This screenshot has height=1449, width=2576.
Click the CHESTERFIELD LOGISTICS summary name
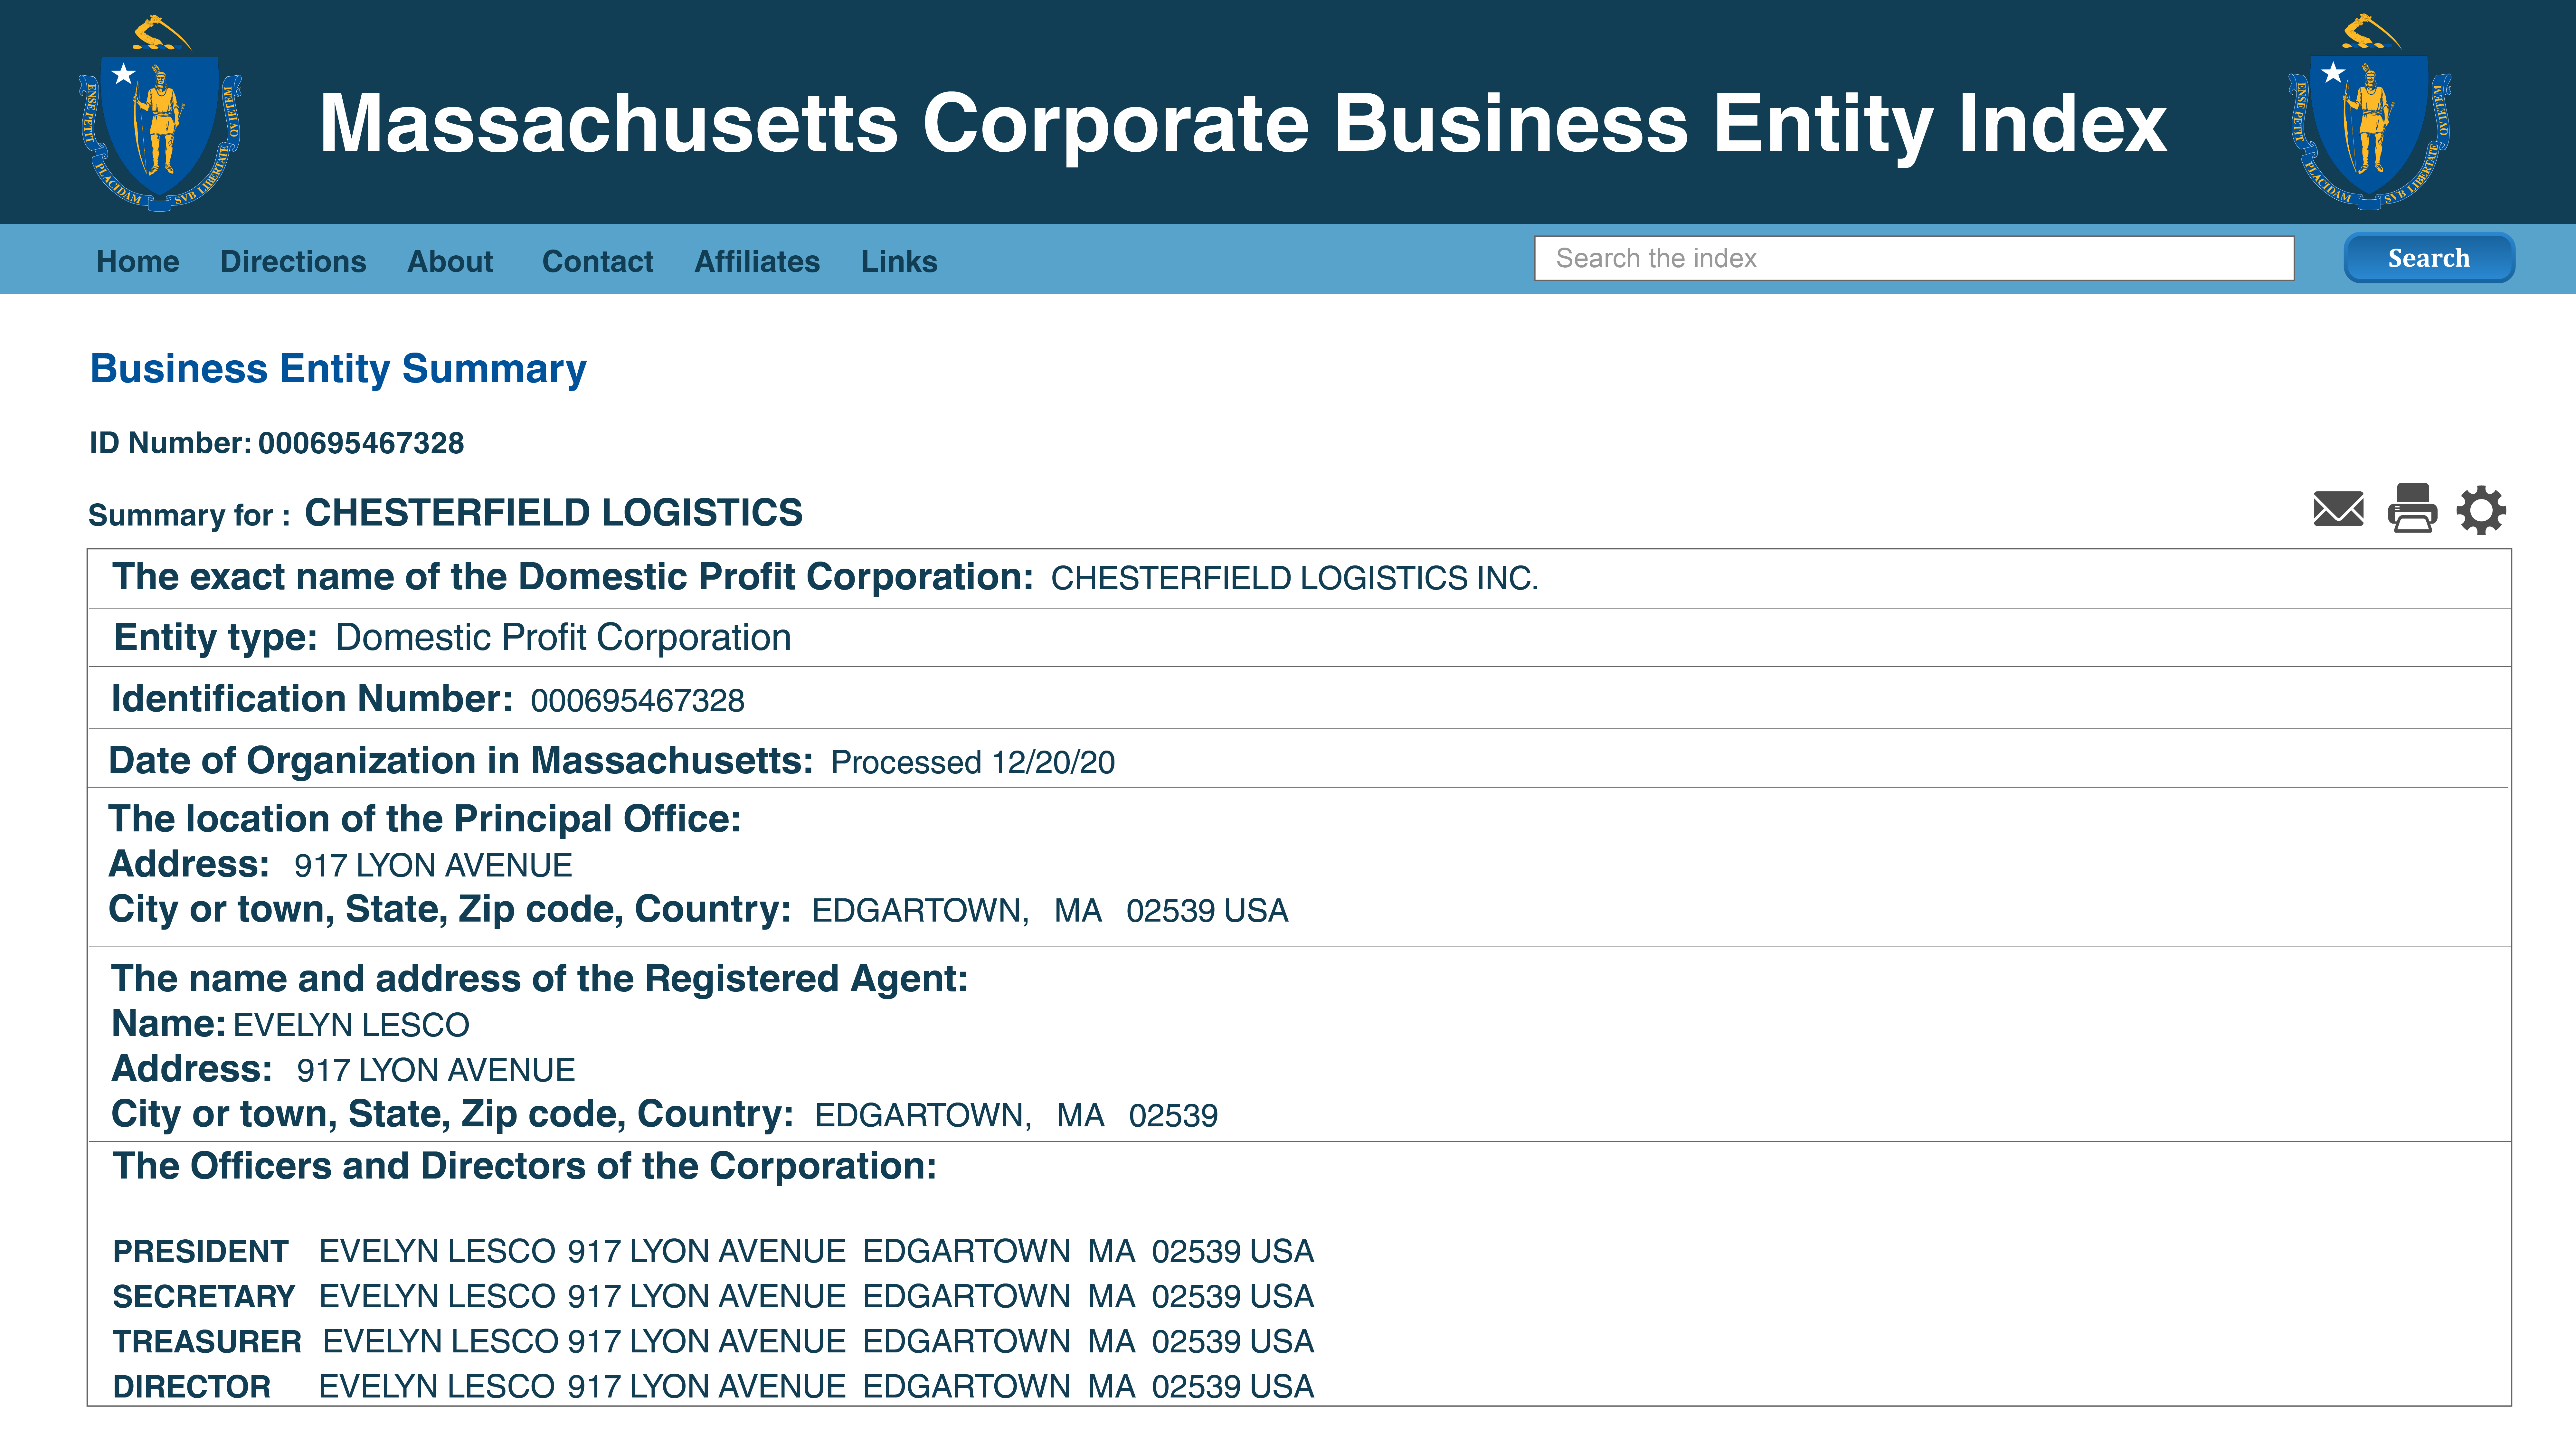coord(553,513)
